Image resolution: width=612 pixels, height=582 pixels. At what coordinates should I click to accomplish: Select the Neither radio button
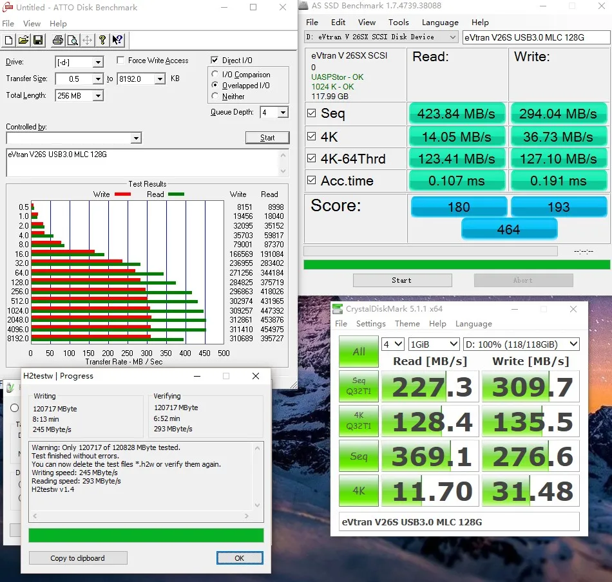pos(215,95)
